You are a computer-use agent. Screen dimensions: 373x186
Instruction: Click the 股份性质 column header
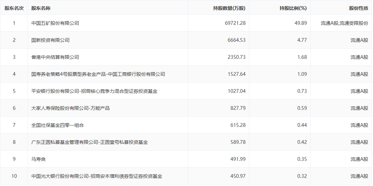(x=359, y=8)
